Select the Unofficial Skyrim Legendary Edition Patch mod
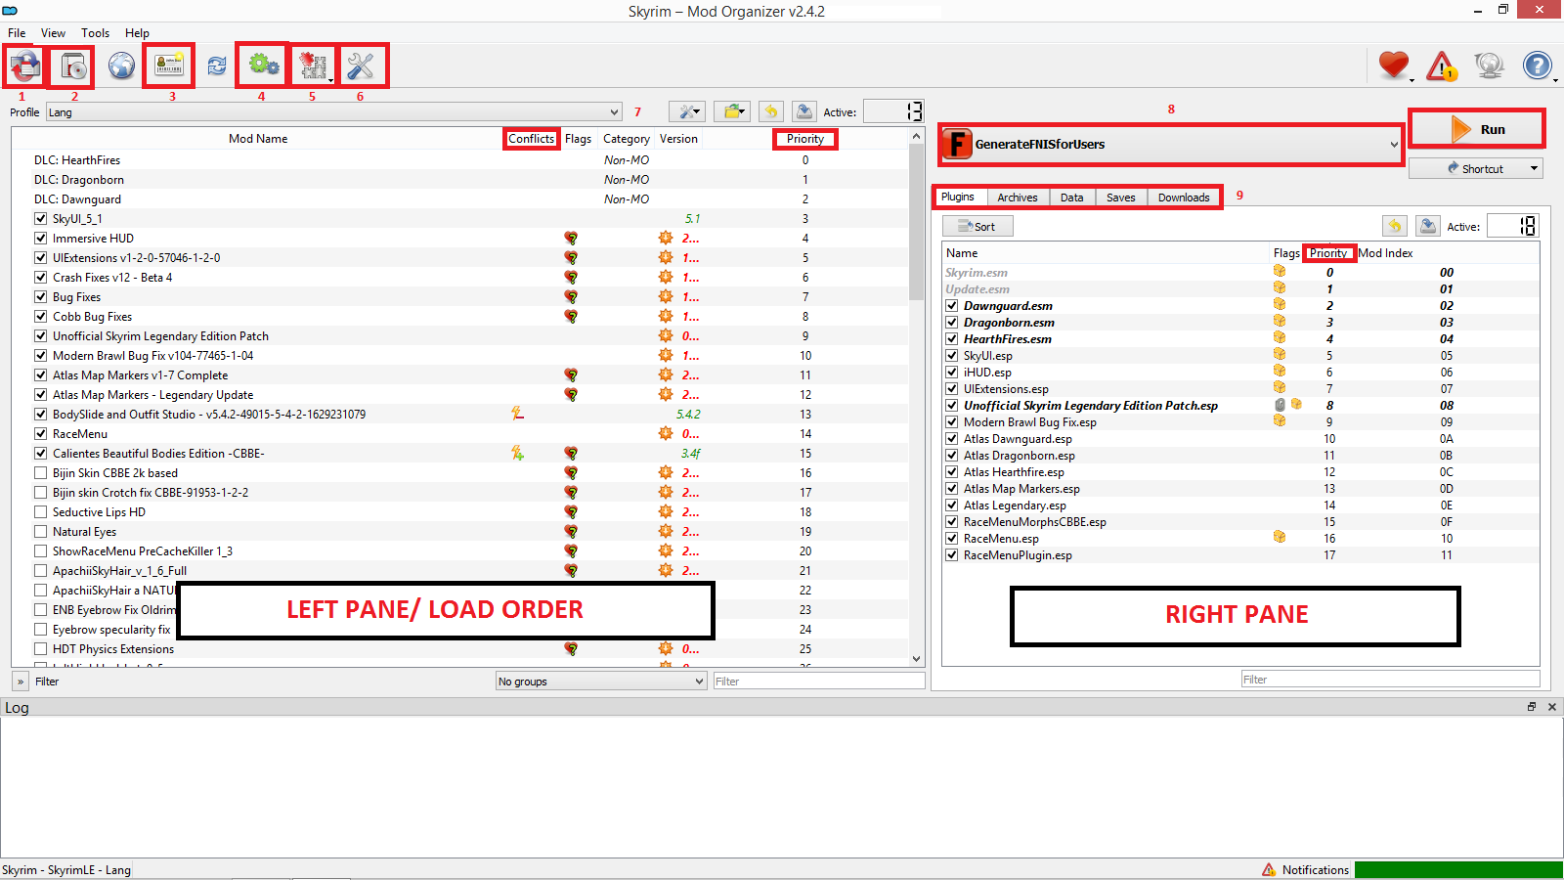The width and height of the screenshot is (1564, 880). coord(160,336)
